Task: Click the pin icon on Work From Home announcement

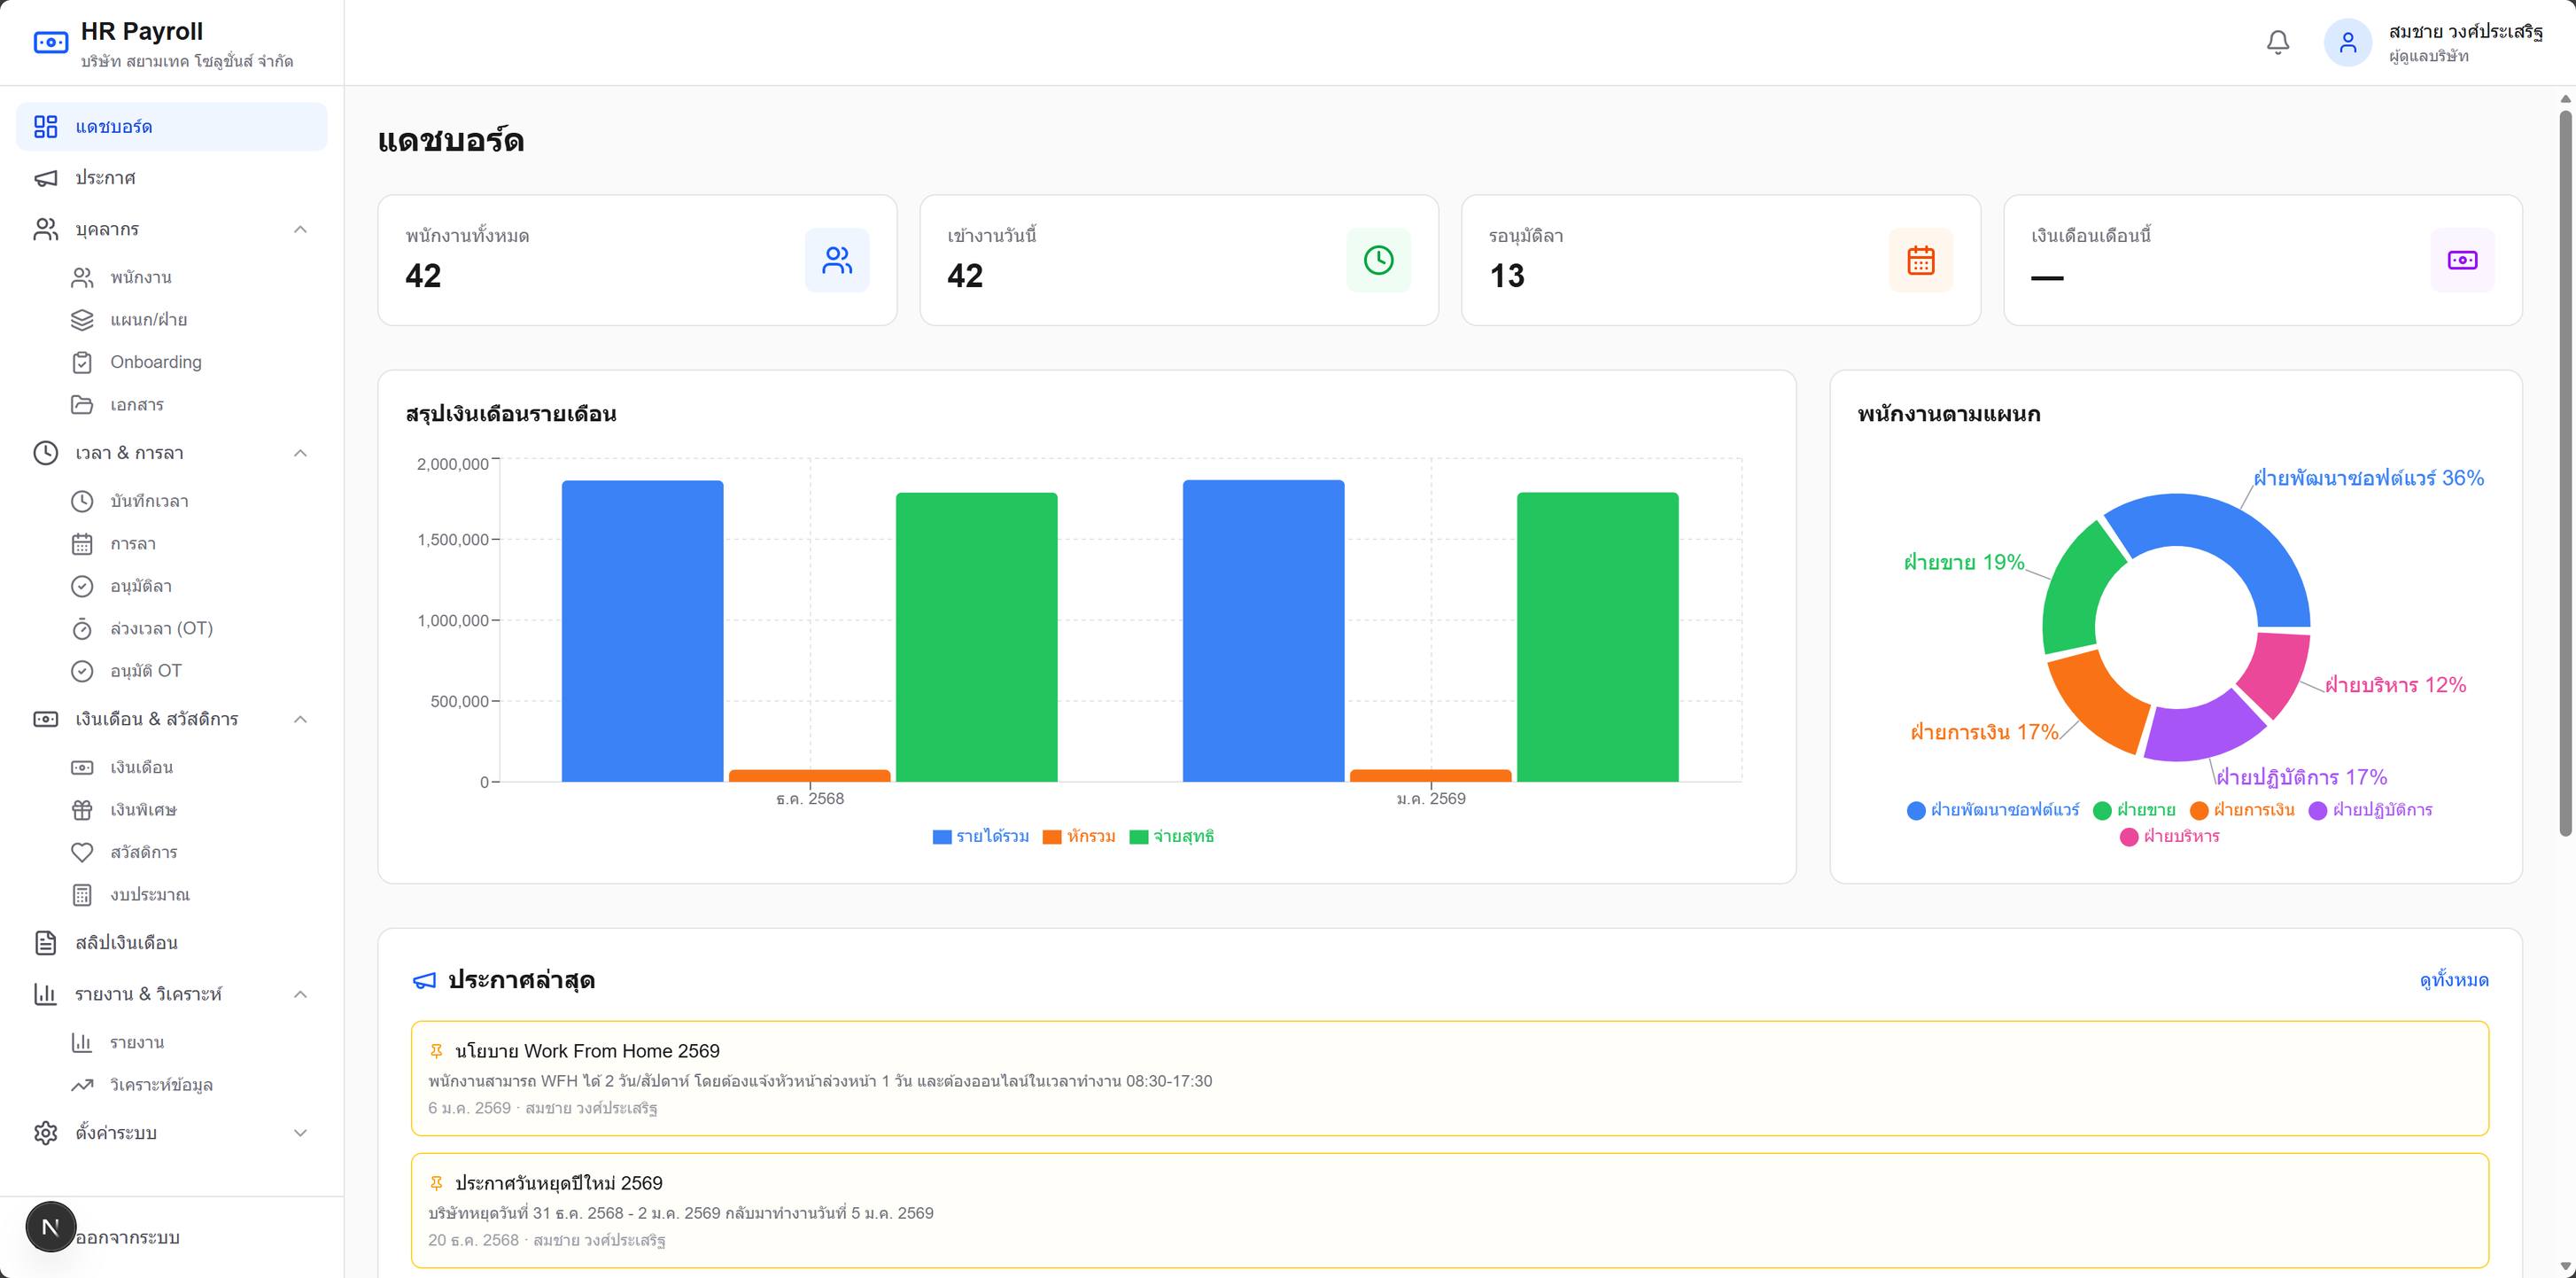Action: [436, 1051]
